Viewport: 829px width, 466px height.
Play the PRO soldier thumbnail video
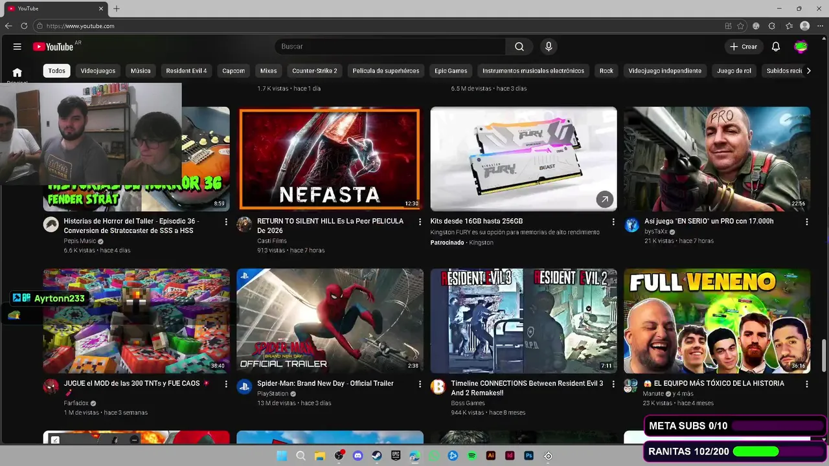tap(717, 159)
